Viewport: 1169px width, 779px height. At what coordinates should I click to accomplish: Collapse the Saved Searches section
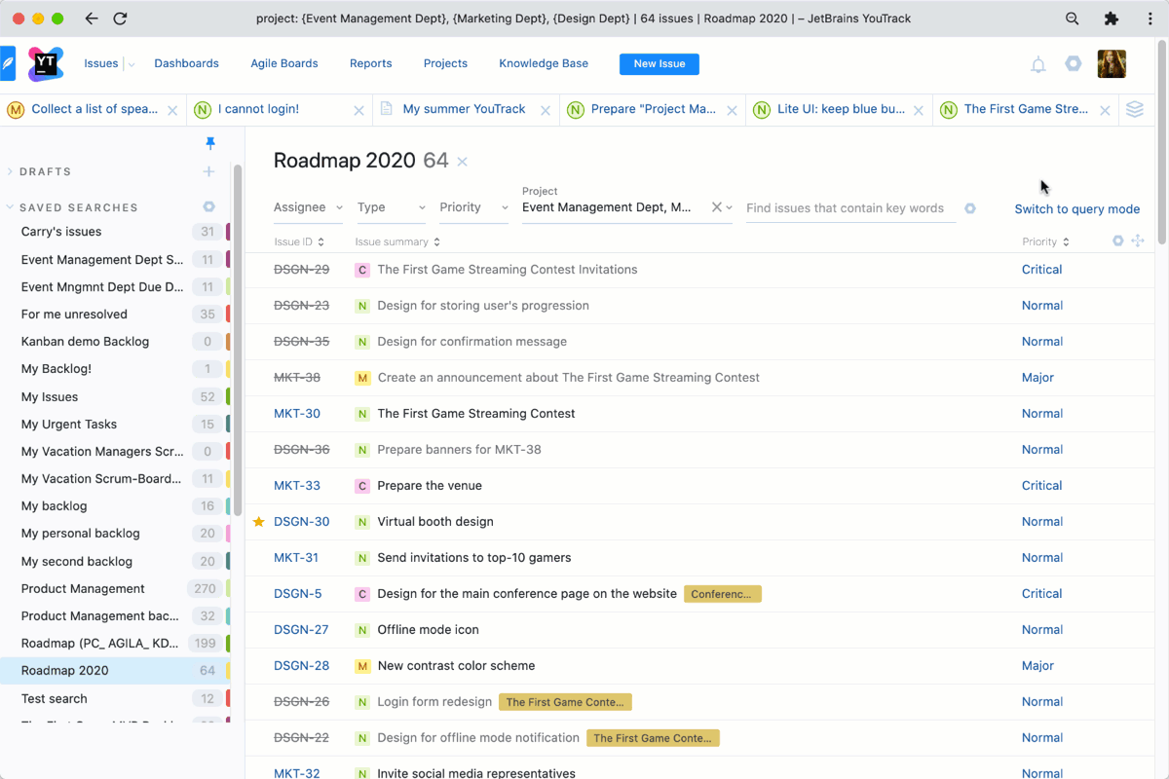[10, 206]
